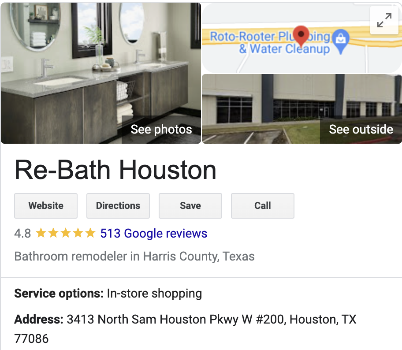The height and width of the screenshot is (350, 402).
Task: Call Re-Bath Houston
Action: (263, 206)
